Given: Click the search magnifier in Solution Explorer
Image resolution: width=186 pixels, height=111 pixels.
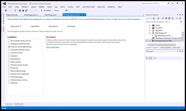Looking at the screenshot, I should coord(181,22).
